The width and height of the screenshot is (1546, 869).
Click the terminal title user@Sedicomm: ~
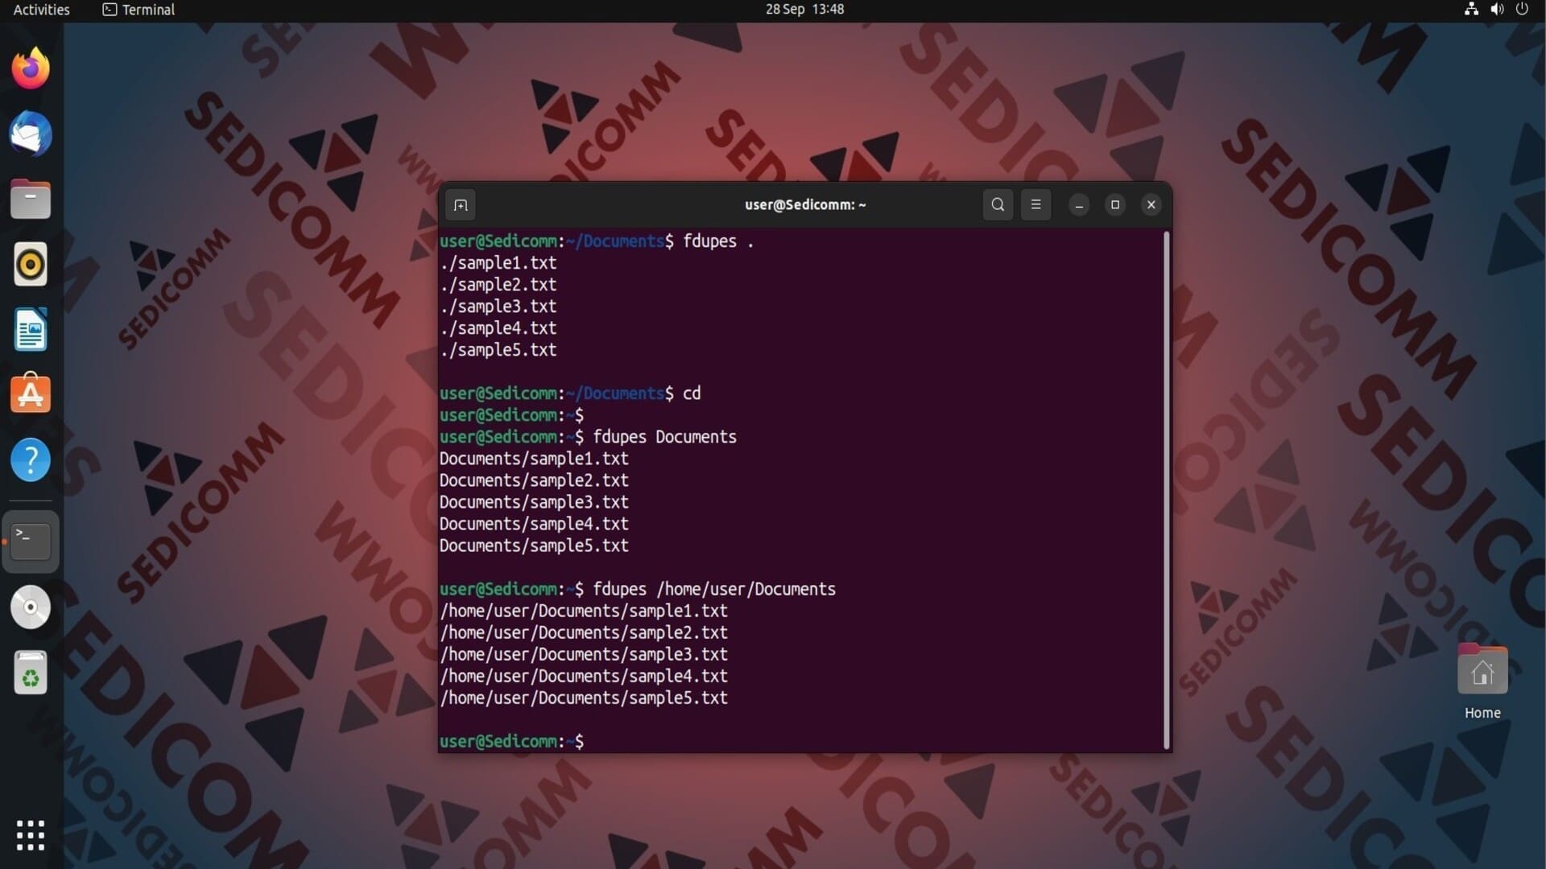tap(805, 205)
